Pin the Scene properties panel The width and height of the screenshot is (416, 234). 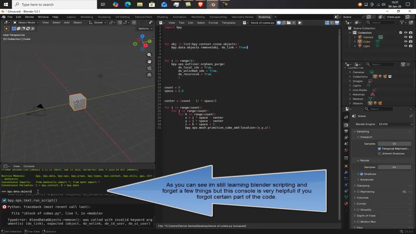(411, 116)
